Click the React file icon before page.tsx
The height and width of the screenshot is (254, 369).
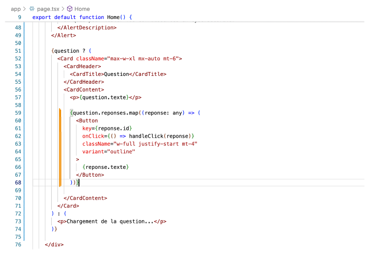[32, 9]
